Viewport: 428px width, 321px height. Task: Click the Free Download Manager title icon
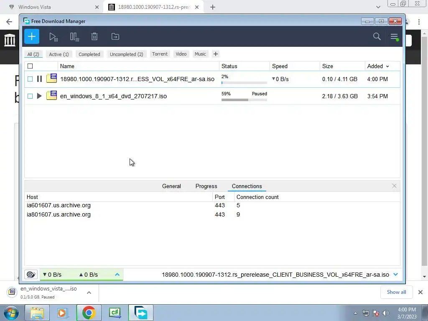[26, 21]
